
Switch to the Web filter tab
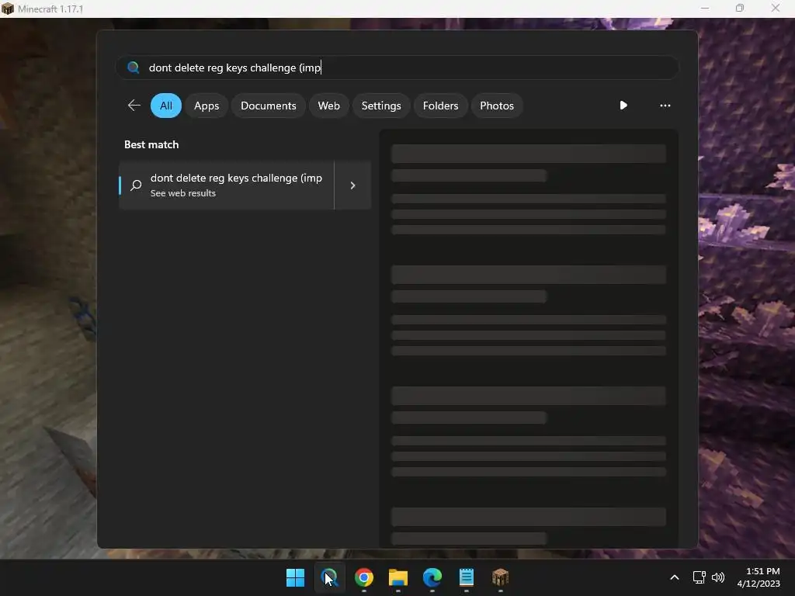pyautogui.click(x=328, y=106)
